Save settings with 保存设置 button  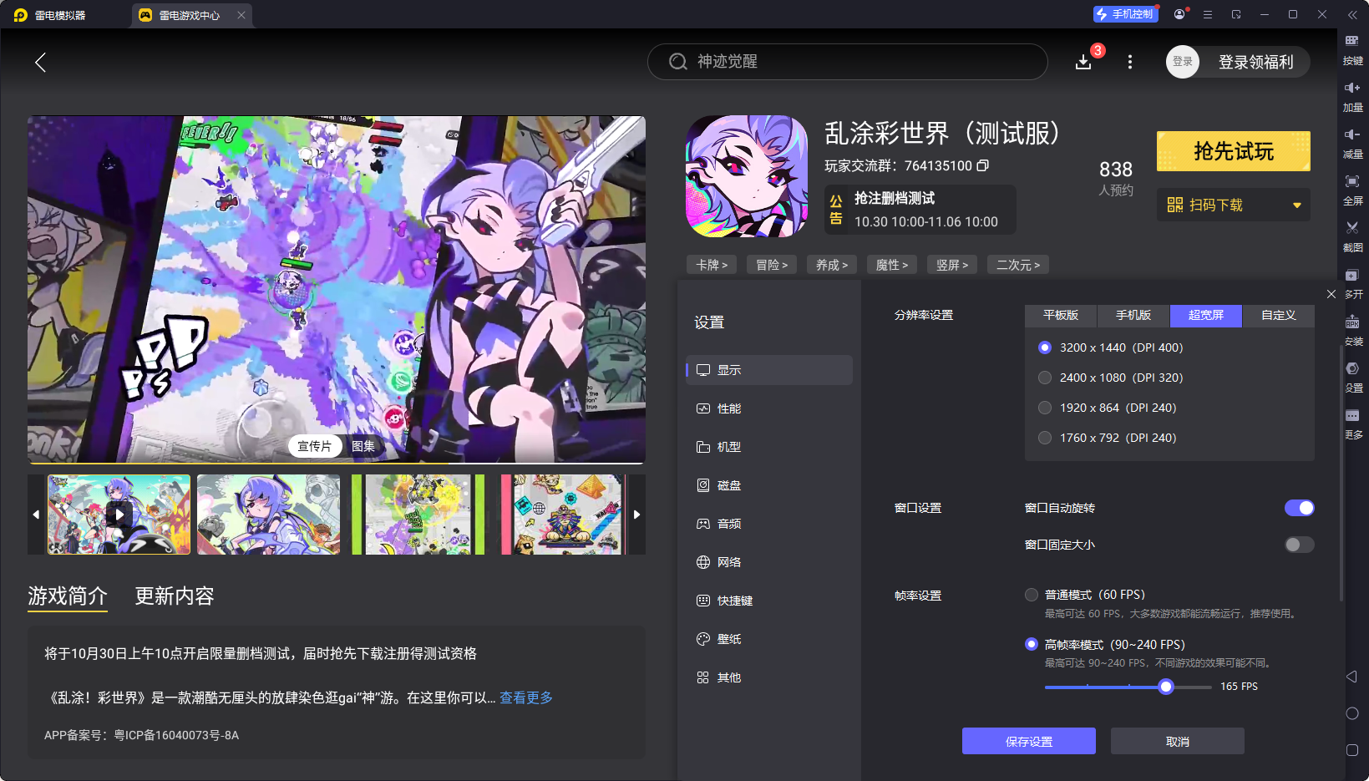click(1028, 741)
